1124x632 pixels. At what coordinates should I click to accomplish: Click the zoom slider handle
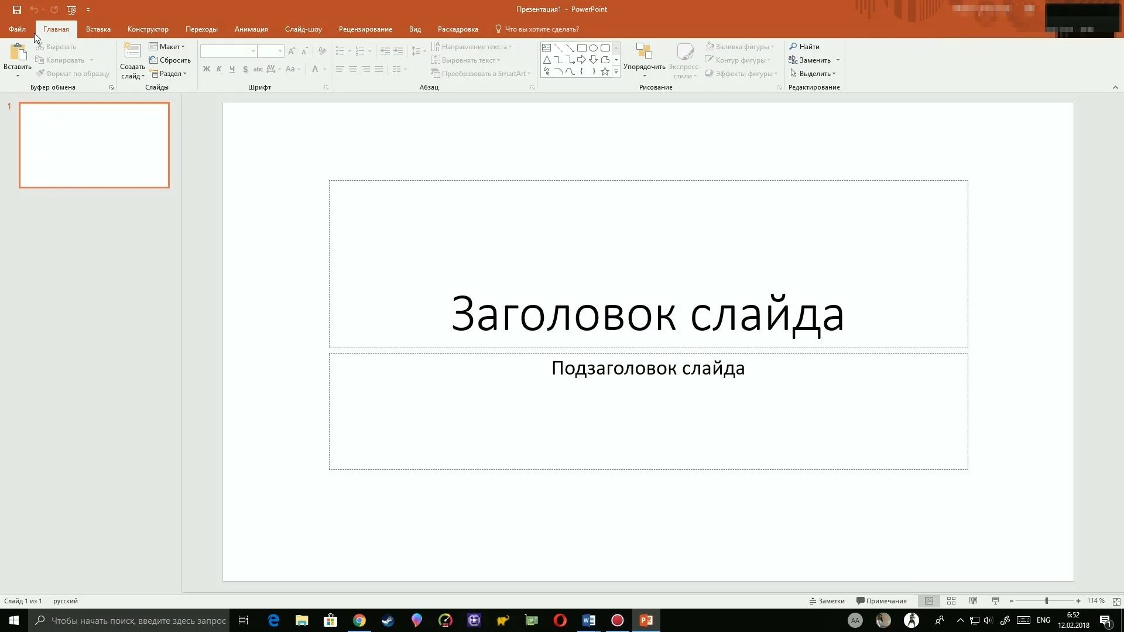coord(1046,601)
